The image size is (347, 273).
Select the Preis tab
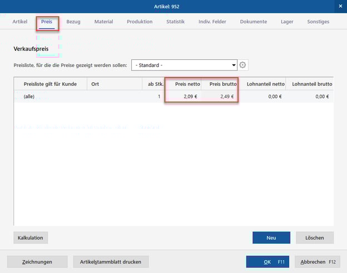click(47, 22)
